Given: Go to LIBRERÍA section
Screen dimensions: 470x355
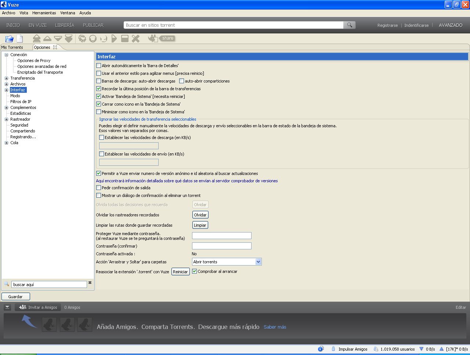Looking at the screenshot, I should coord(65,25).
